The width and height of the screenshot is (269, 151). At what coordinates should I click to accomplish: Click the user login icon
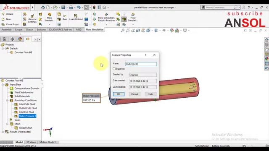[x=244, y=8]
